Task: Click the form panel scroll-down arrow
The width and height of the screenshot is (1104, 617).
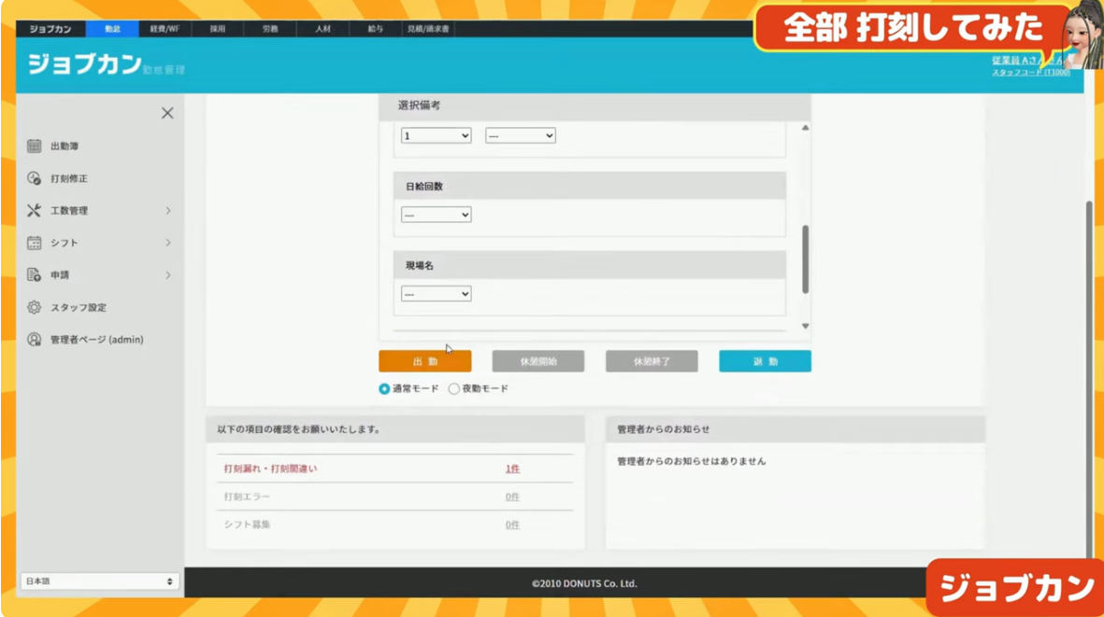Action: [806, 326]
